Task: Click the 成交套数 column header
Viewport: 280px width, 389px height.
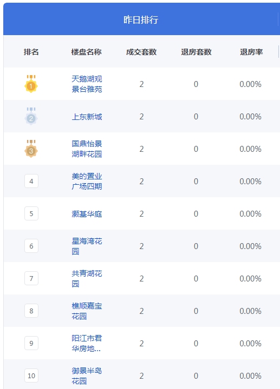Action: pos(141,52)
